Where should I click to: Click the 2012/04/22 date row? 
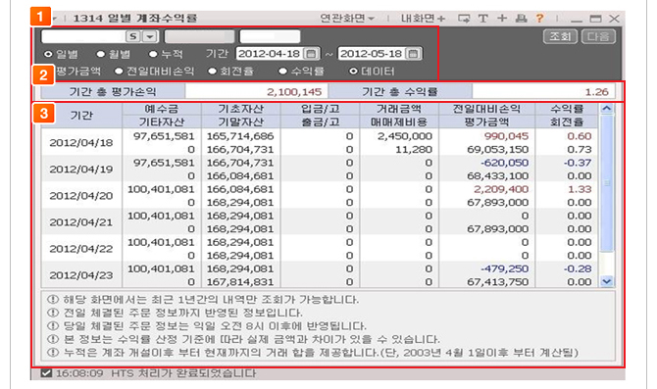[x=81, y=248]
